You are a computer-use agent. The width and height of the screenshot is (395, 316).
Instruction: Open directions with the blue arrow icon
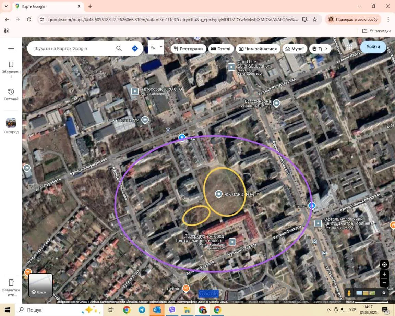click(x=135, y=48)
